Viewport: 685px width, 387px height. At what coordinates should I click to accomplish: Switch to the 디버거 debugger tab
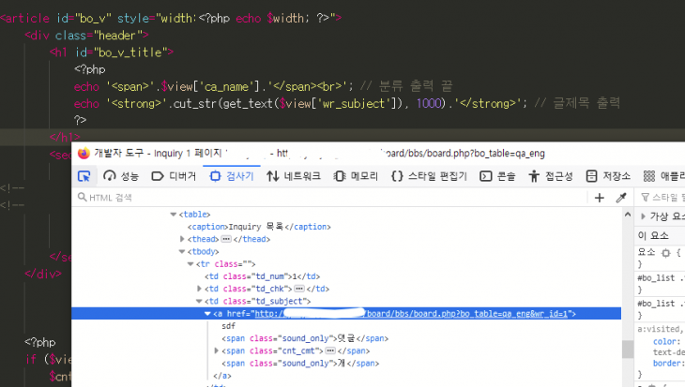[x=174, y=176]
